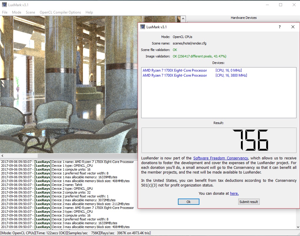Image resolution: width=300 pixels, height=236 pixels.
Task: Open the Software Freedom Conservancy link
Action: point(221,158)
